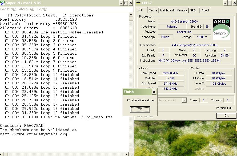237x156 pixels.
Task: Click Super PI scroll down arrow
Action: (131, 150)
